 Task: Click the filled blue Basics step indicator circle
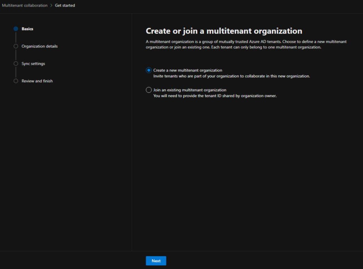point(16,29)
